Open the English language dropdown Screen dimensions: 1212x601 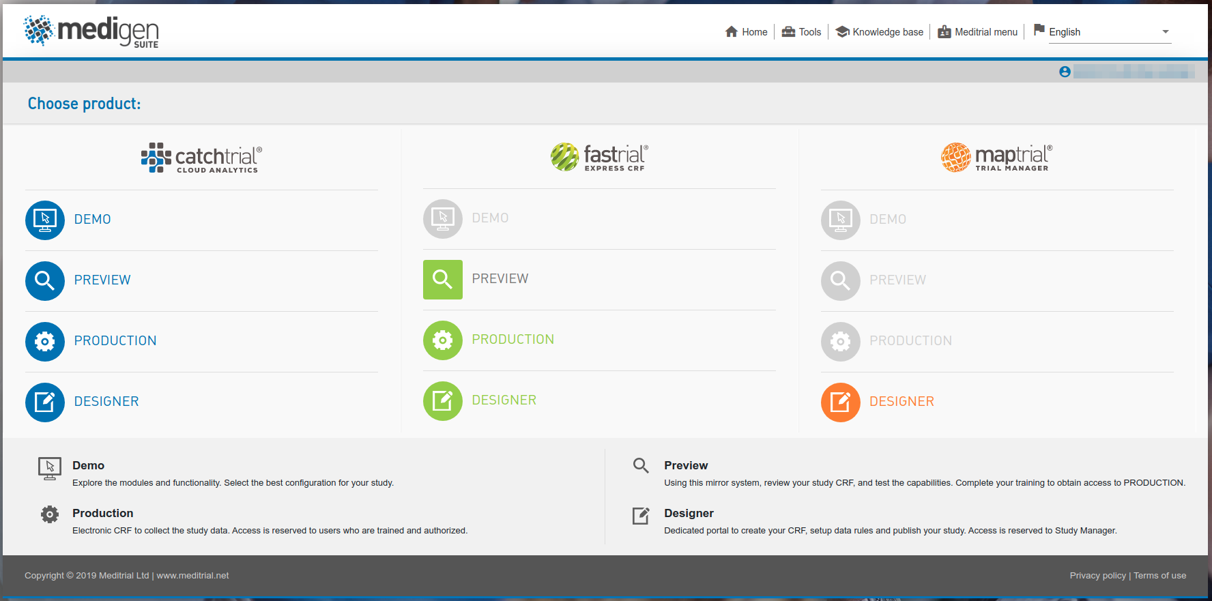[x=1110, y=32]
